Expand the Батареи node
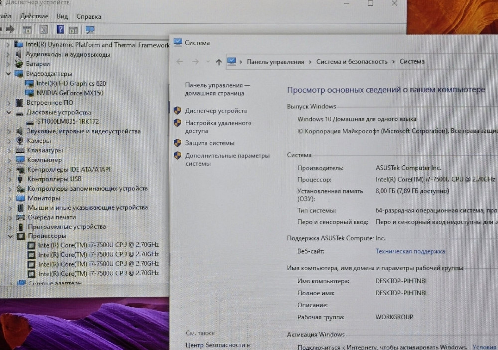Screen dimensions: 498x350 pyautogui.click(x=8, y=64)
